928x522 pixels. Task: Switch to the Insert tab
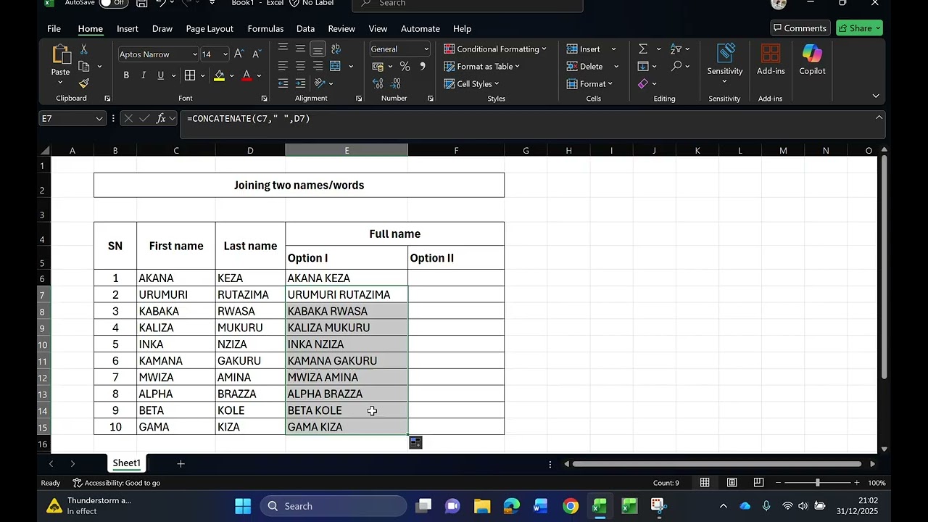click(128, 28)
